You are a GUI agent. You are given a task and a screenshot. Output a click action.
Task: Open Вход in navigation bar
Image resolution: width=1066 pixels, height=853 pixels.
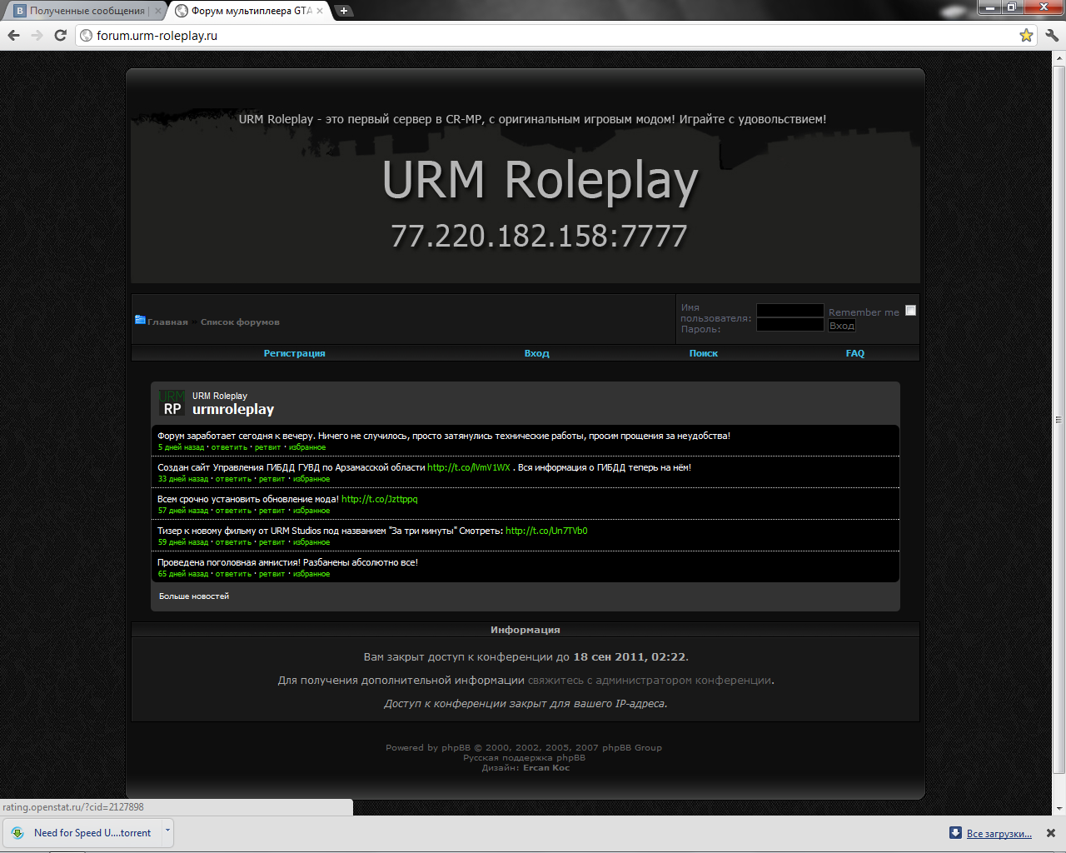click(536, 353)
